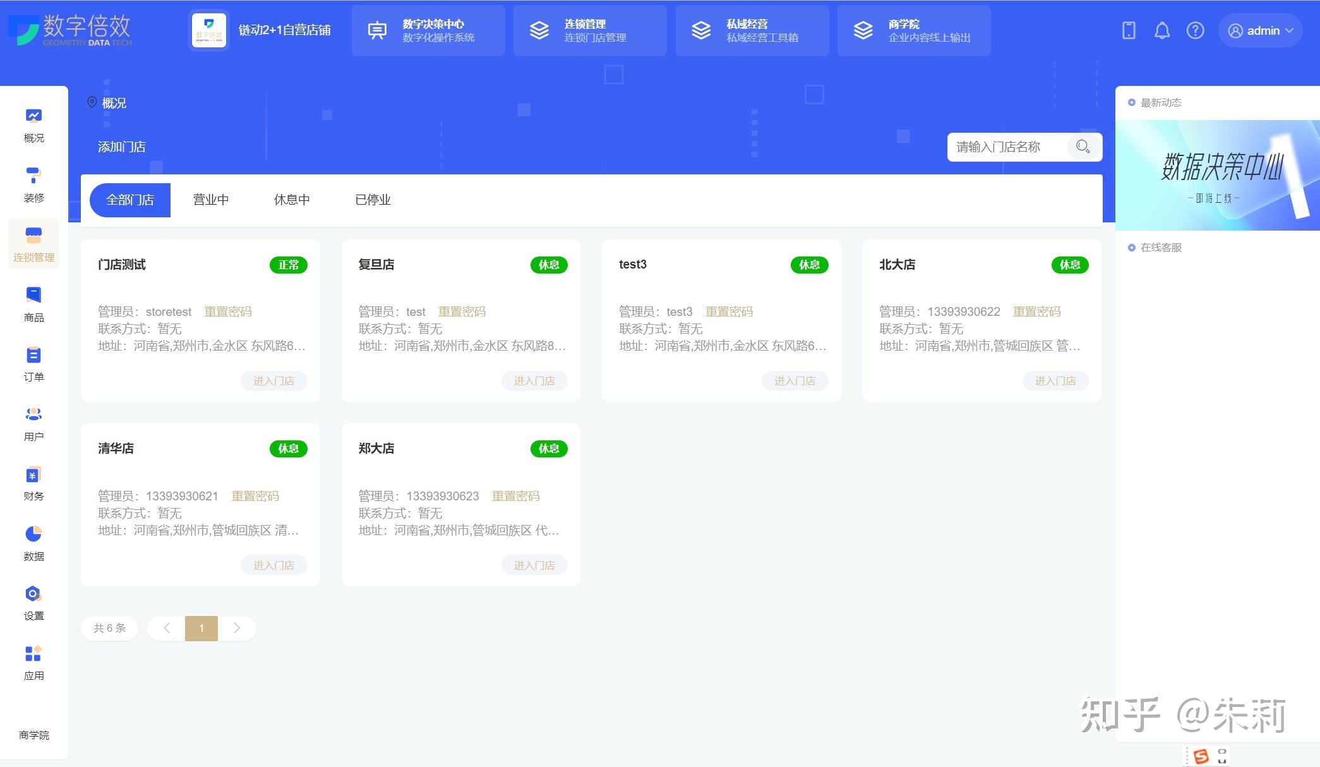This screenshot has width=1320, height=767.
Task: Click 进入门店 on 郑大店 card
Action: [534, 565]
